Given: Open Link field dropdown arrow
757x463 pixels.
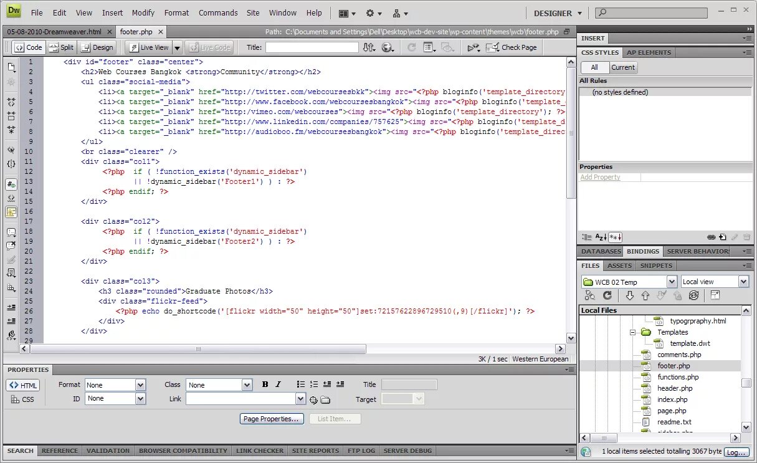Looking at the screenshot, I should pyautogui.click(x=300, y=399).
